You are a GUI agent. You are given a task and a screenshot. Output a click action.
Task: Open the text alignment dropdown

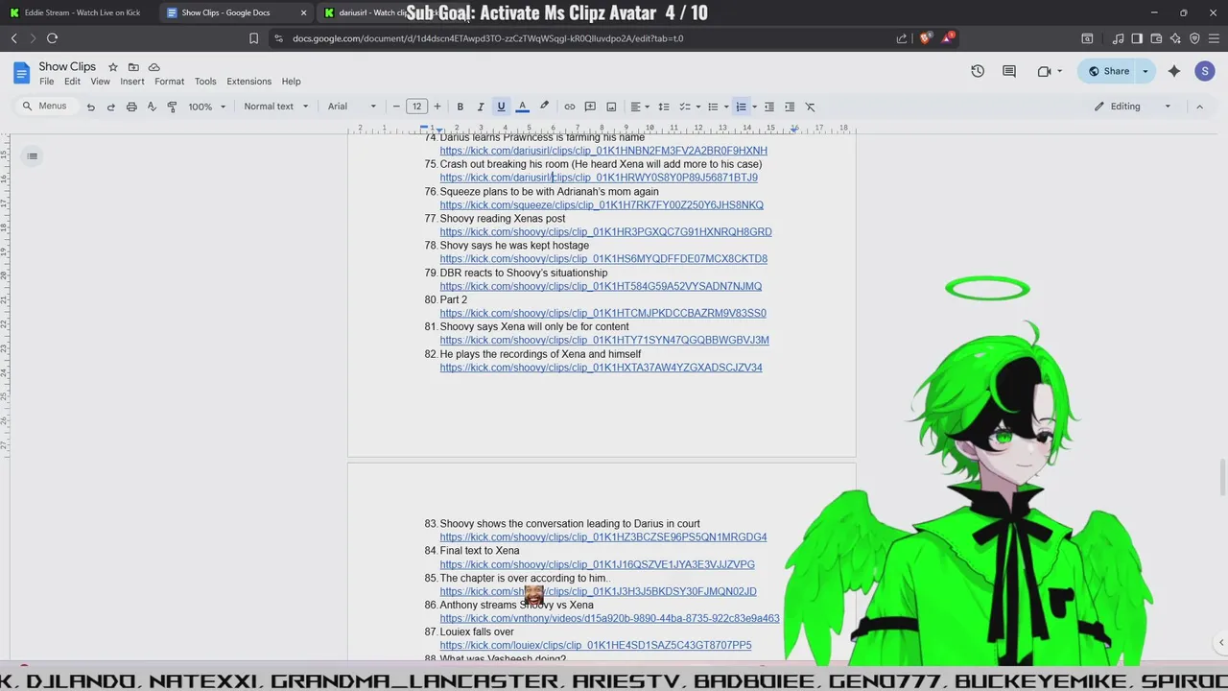[639, 107]
